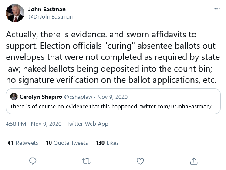This screenshot has width=226, height=170.
Task: Open the share upload icon
Action: coord(194,161)
